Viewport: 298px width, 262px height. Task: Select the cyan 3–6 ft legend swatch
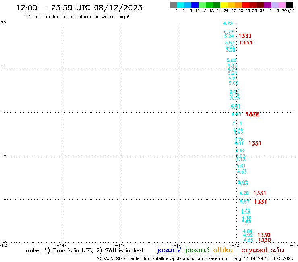click(x=181, y=5)
